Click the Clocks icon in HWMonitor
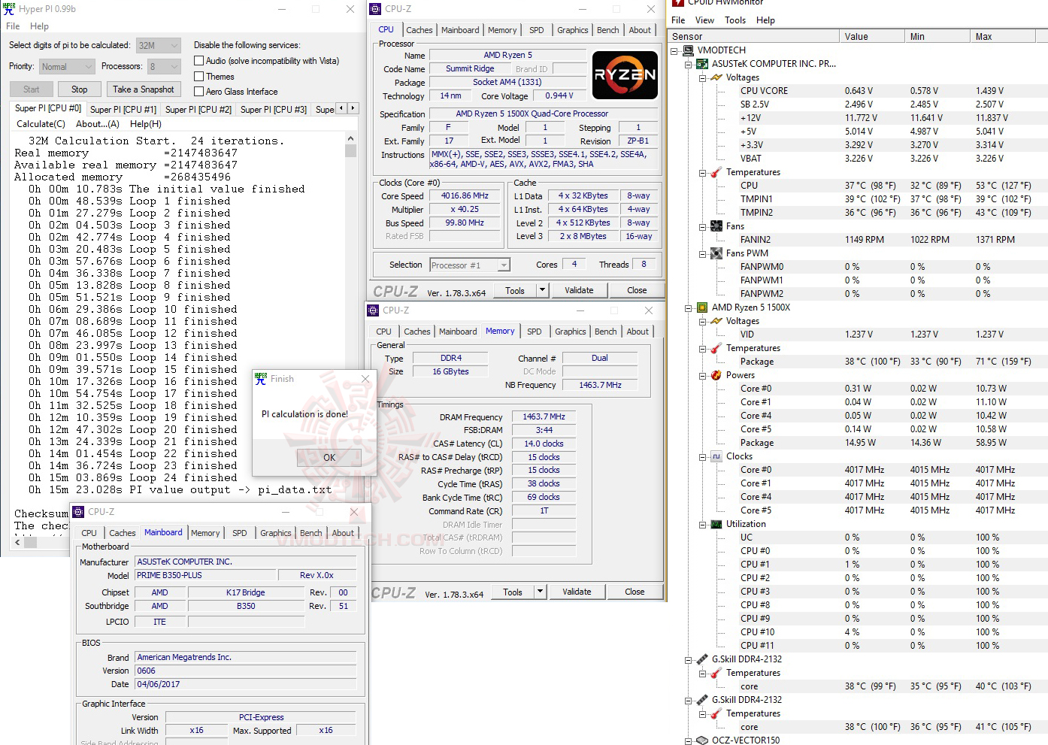This screenshot has height=745, width=1048. 715,456
